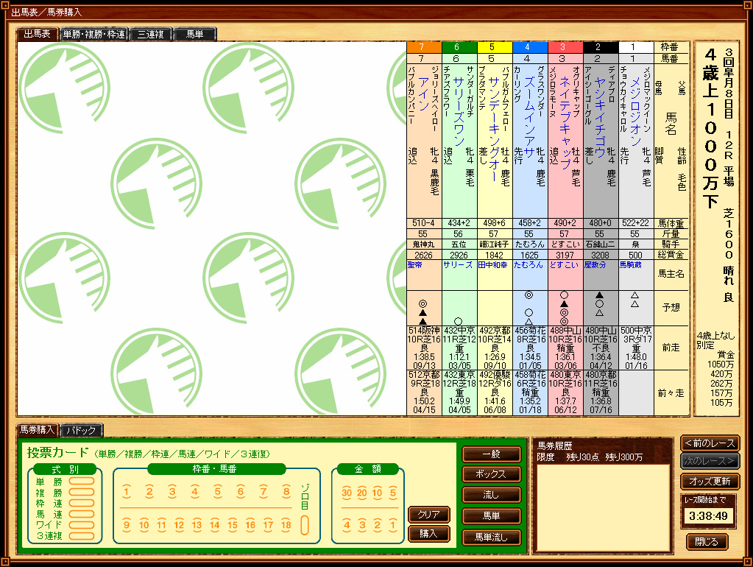The height and width of the screenshot is (567, 753).
Task: Click the 馬券履歴 history list area
Action: 603,507
